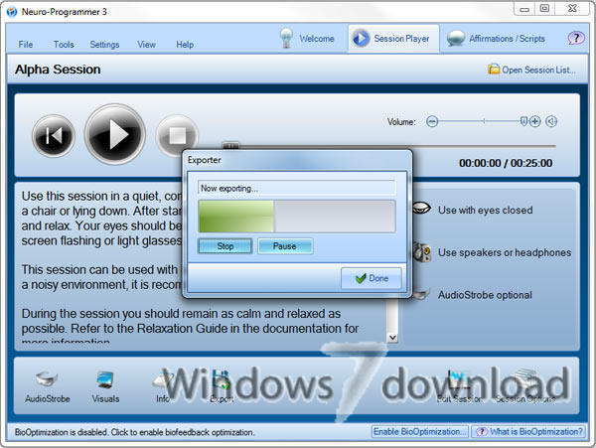Click the volume slider handle
This screenshot has height=448, width=596.
pos(523,121)
